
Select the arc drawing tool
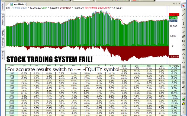pos(183,63)
